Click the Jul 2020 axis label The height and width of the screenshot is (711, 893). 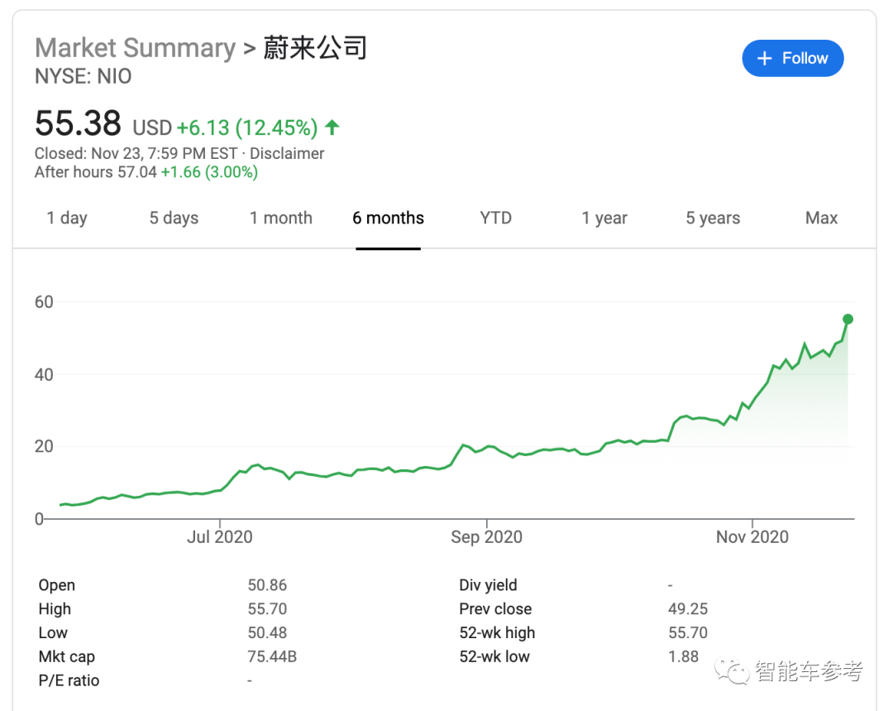coord(220,536)
